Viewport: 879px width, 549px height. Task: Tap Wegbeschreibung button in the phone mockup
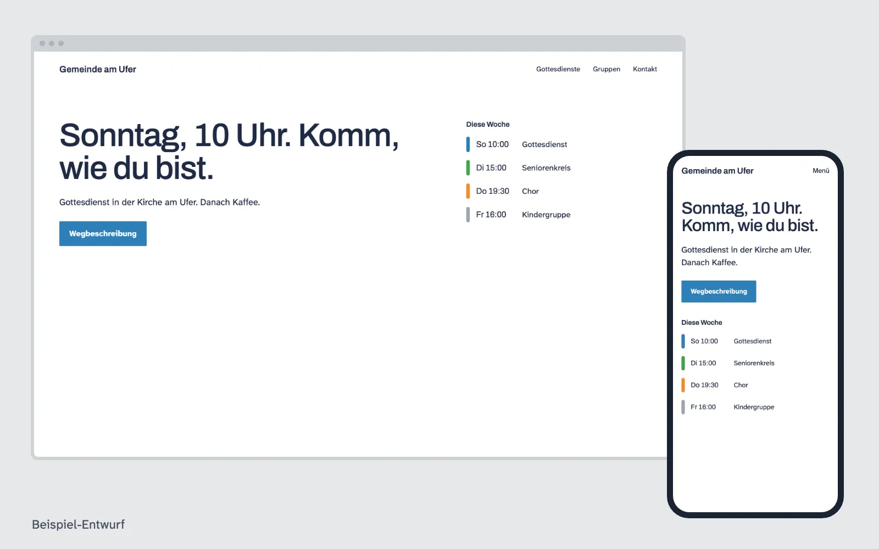point(719,292)
